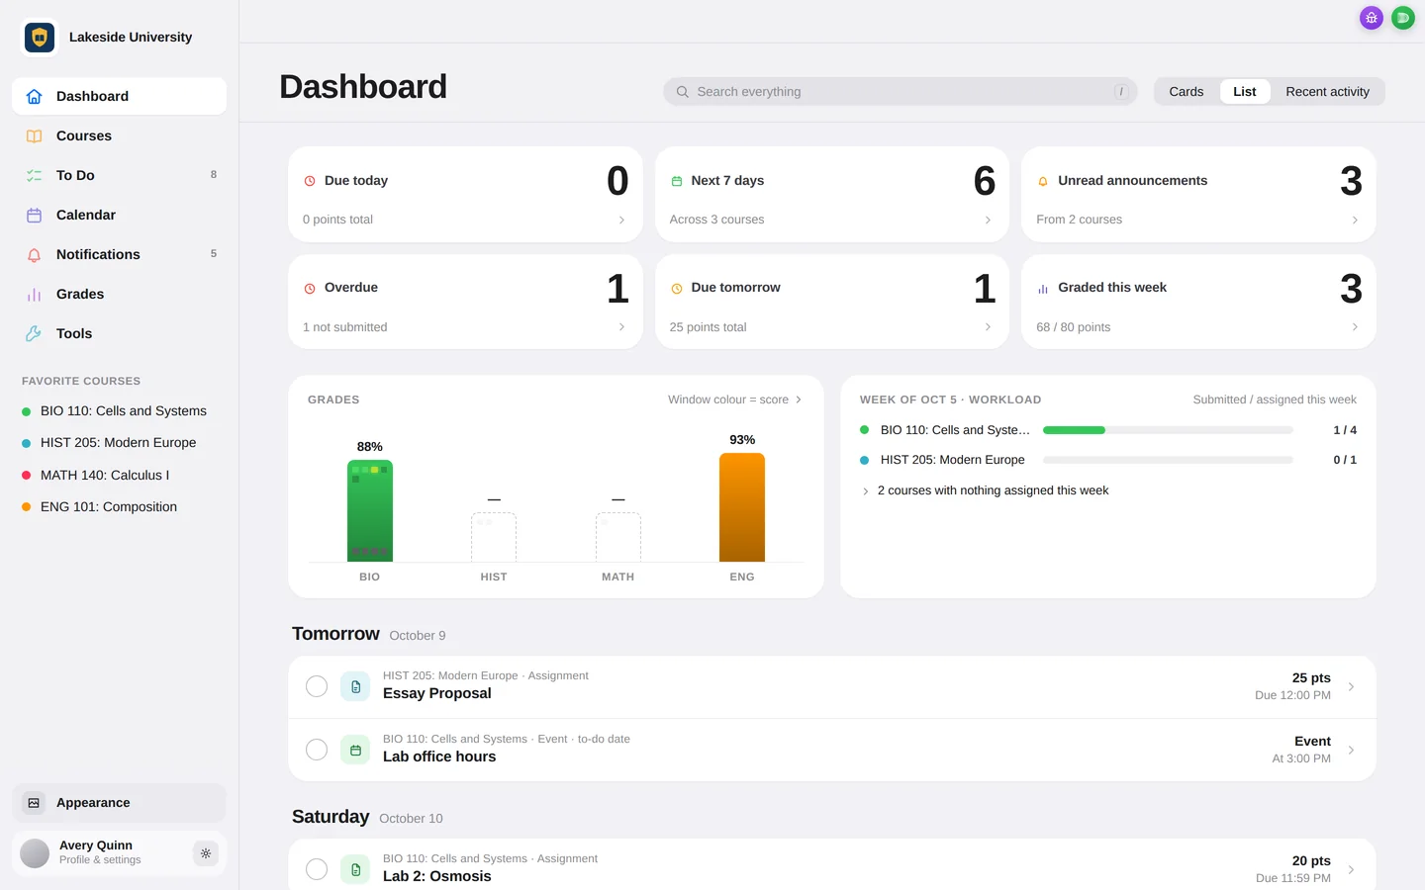Open Notifications in the sidebar
Screen dimensions: 1425x890
pyautogui.click(x=119, y=255)
